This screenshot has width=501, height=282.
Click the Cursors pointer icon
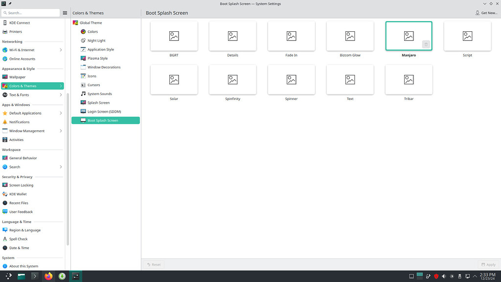83,85
